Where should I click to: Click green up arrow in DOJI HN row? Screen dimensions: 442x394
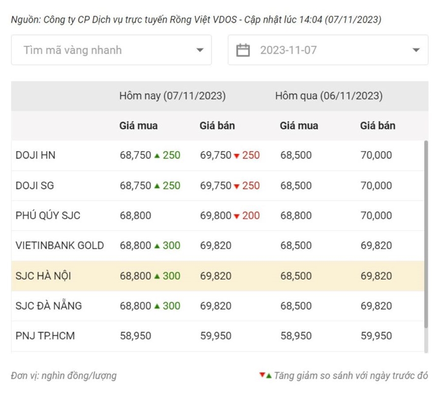click(157, 156)
